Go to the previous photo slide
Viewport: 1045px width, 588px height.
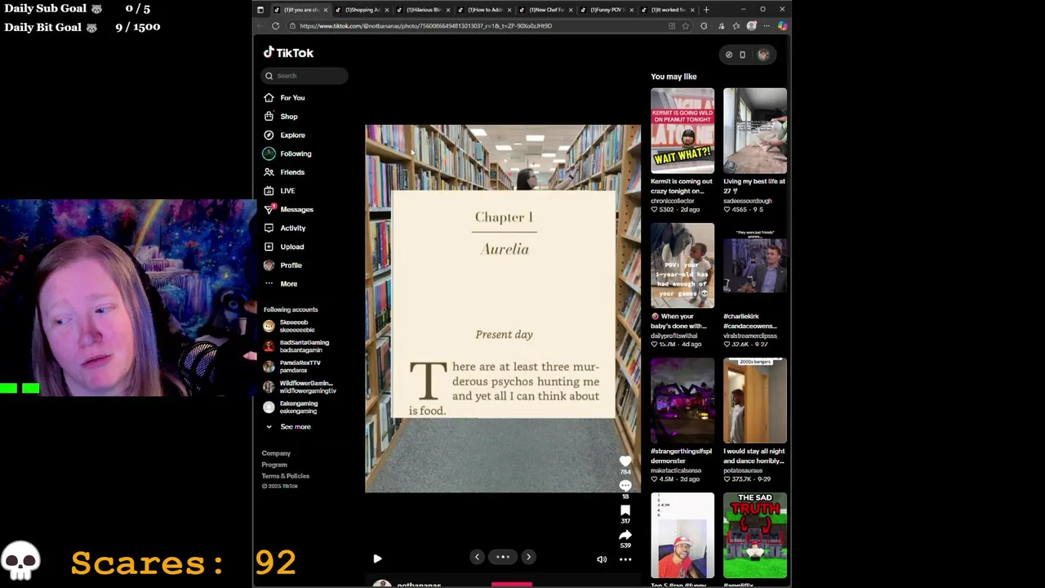477,557
